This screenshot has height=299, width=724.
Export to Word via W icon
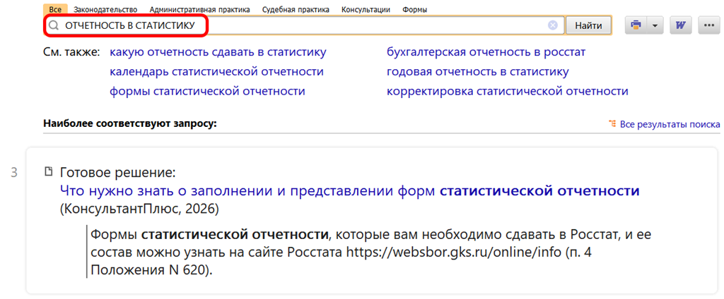click(x=680, y=25)
